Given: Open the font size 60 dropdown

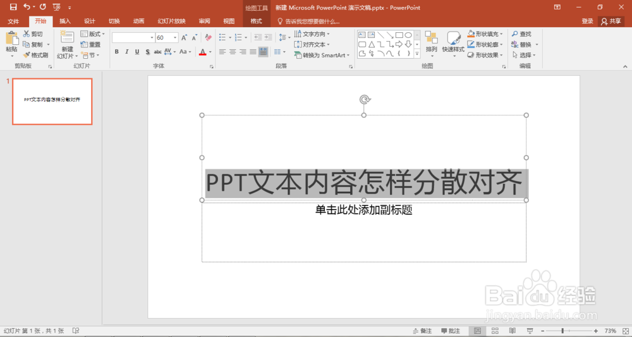Looking at the screenshot, I should (x=175, y=38).
